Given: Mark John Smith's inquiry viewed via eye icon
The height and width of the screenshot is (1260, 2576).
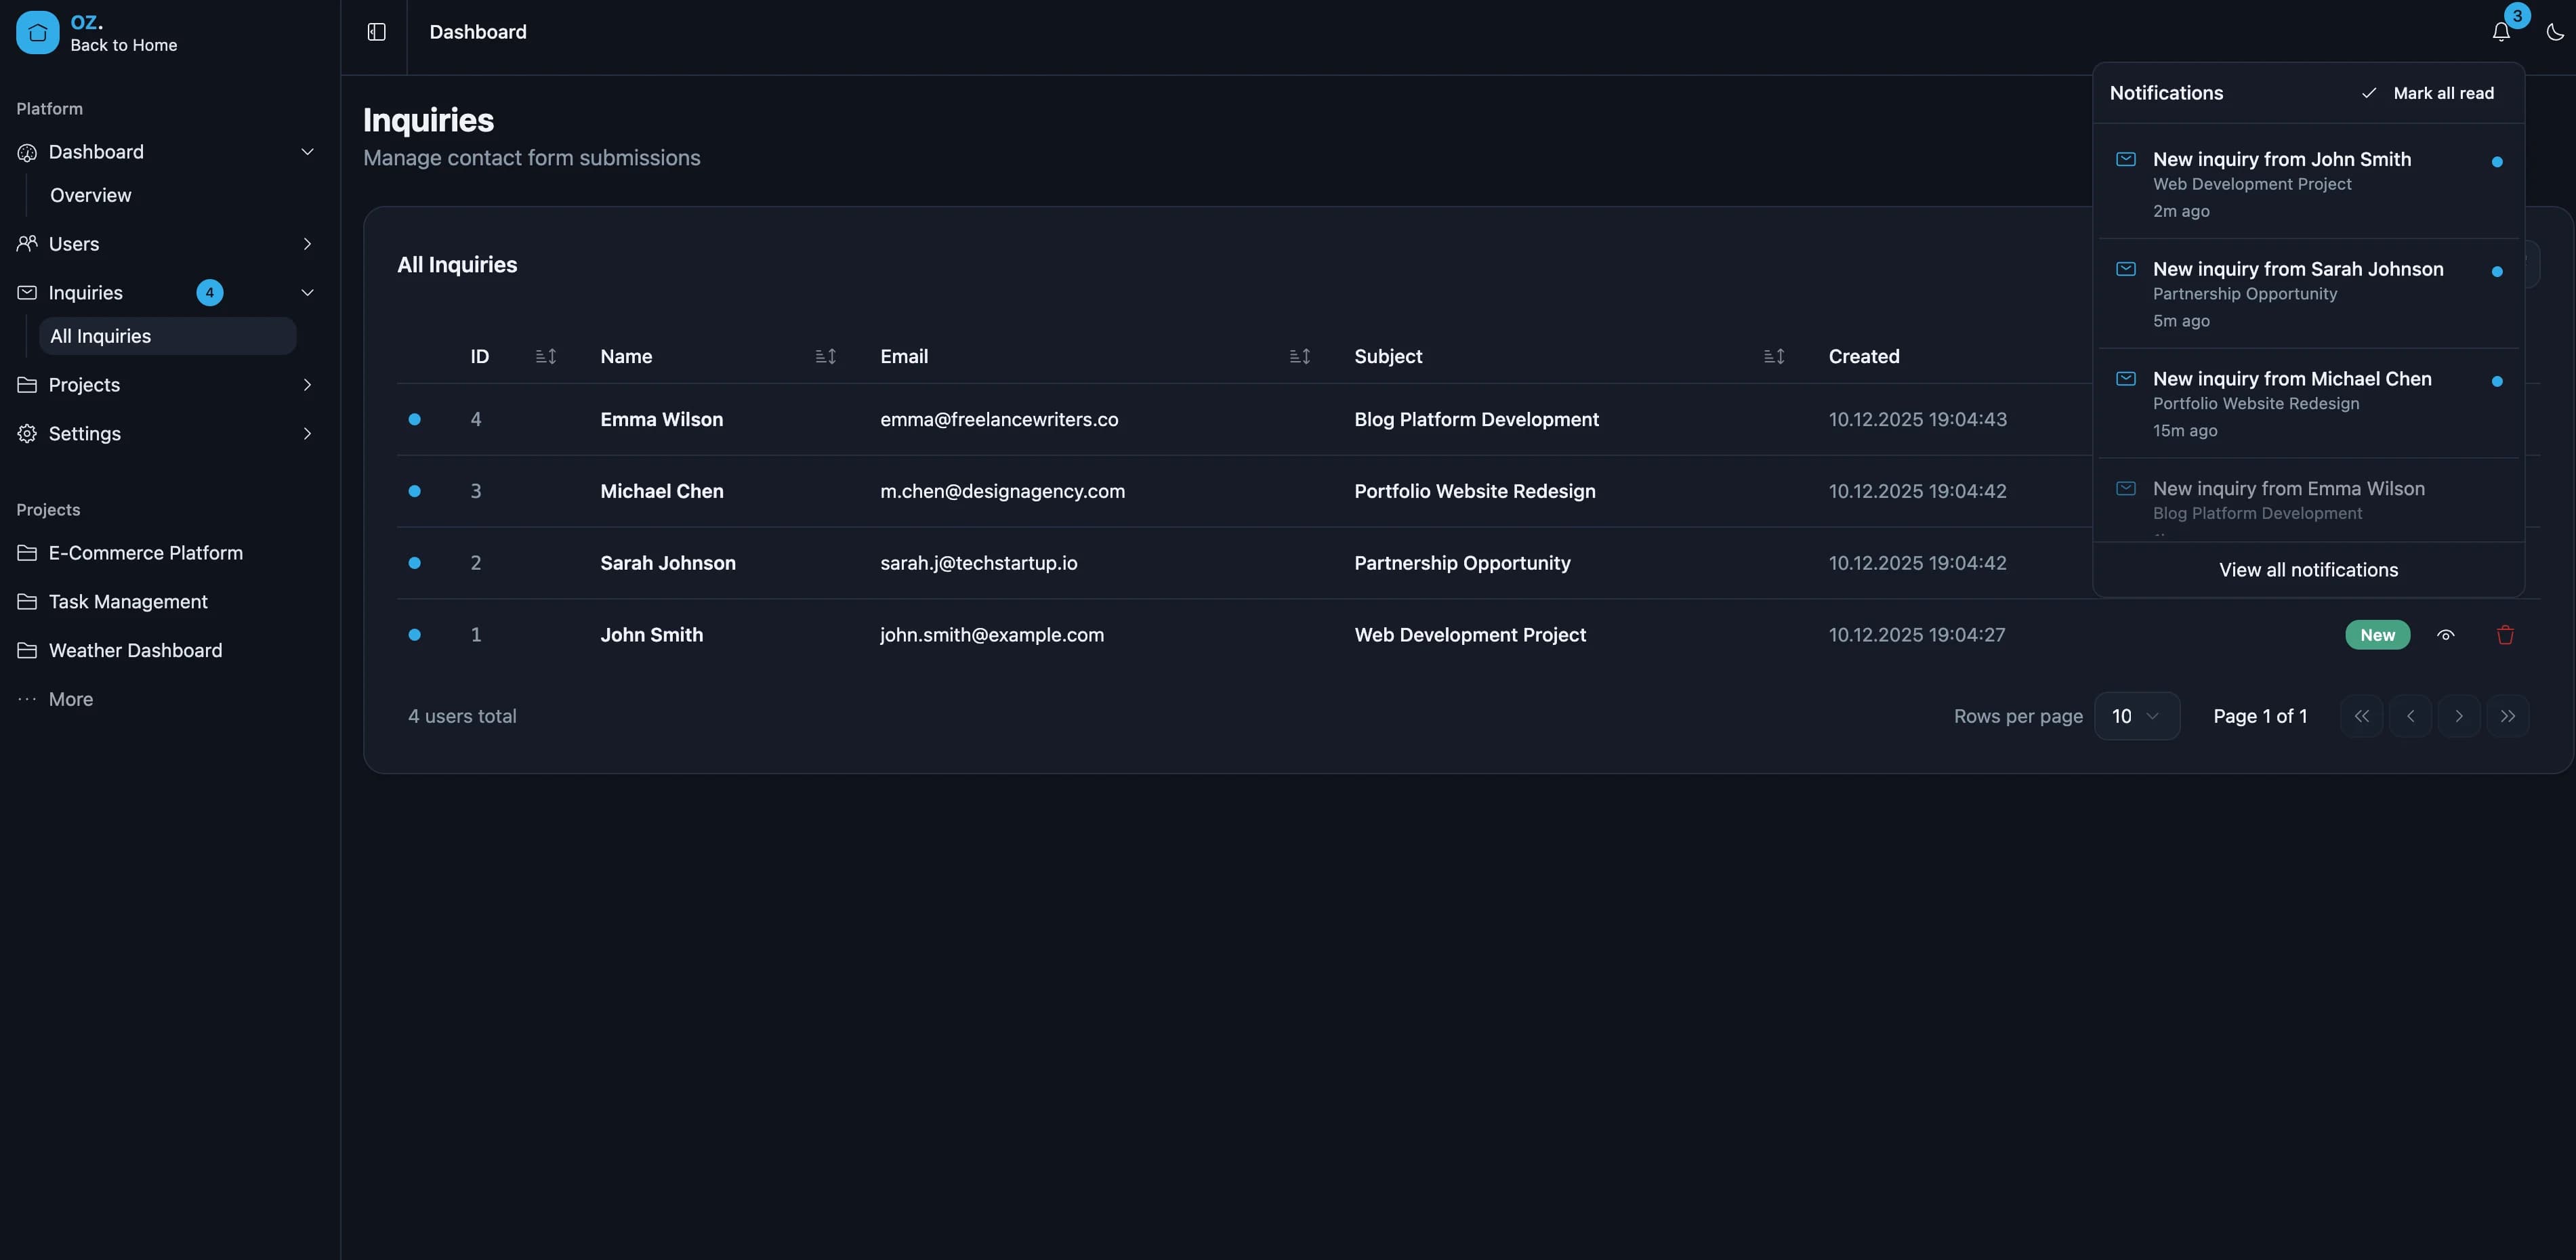Looking at the screenshot, I should pyautogui.click(x=2447, y=635).
